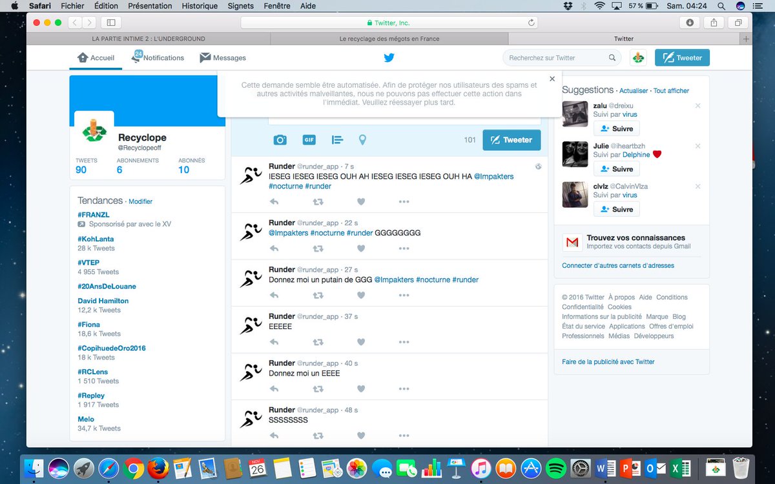Click the camera add-photo icon in composer

coord(280,140)
